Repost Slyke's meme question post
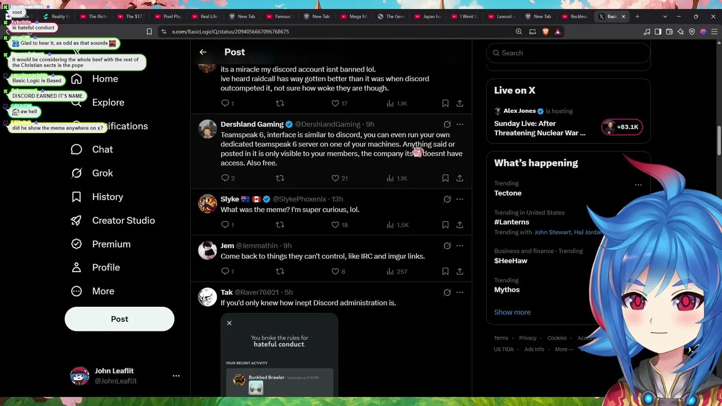Screen dimensions: 722x406 [x=280, y=225]
